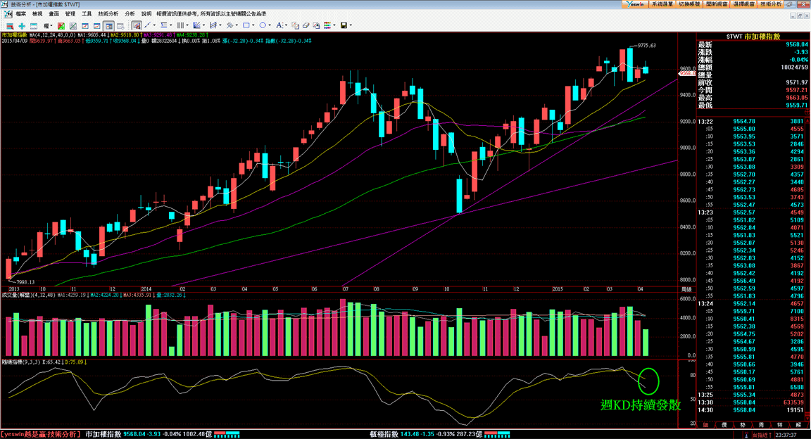Click the red list icon at toolbar start
Viewport: 811px width, 439px height.
10,25
